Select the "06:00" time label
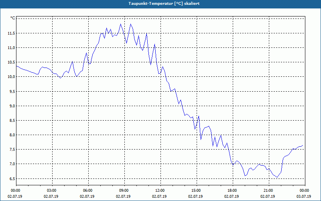This screenshot has width=321, height=201. click(x=88, y=191)
